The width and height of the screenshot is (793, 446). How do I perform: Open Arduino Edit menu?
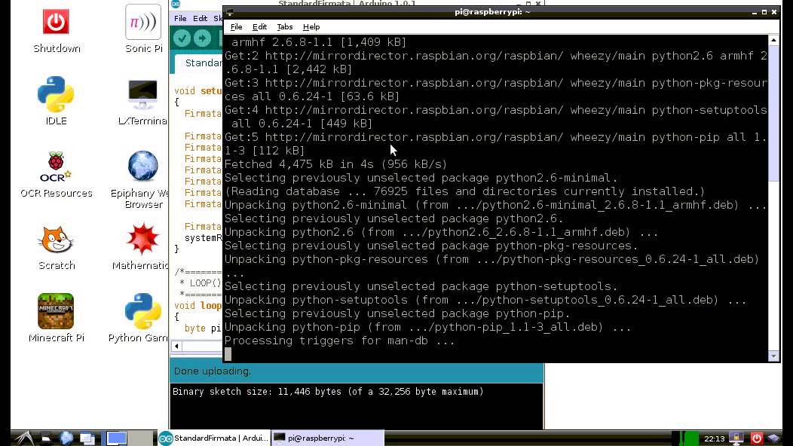click(200, 18)
